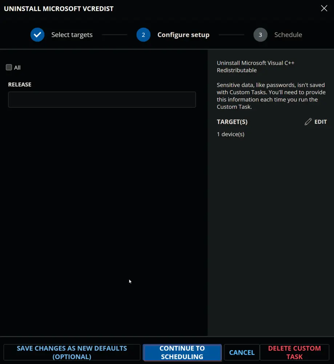Continue to scheduling
334x364 pixels.
[182, 352]
